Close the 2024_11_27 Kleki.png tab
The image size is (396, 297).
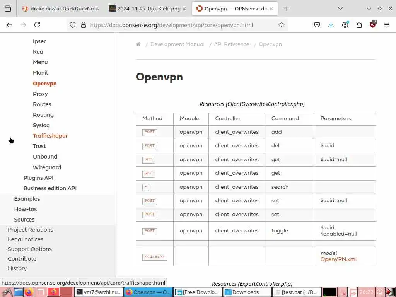click(x=184, y=9)
